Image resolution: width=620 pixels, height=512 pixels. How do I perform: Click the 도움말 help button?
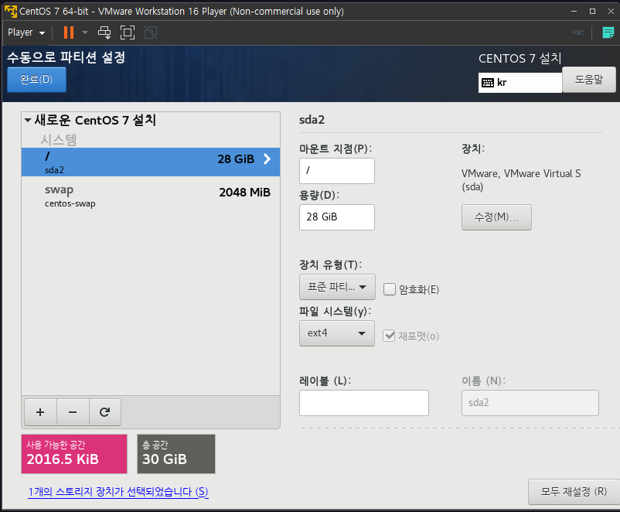pos(589,80)
